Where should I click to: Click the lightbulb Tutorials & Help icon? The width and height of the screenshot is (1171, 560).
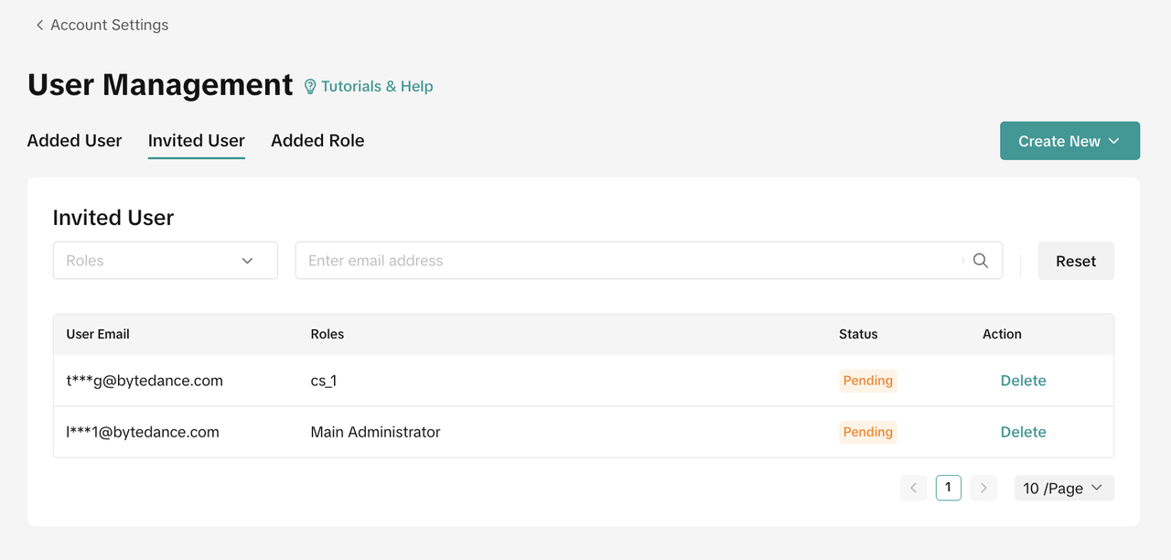pos(310,86)
